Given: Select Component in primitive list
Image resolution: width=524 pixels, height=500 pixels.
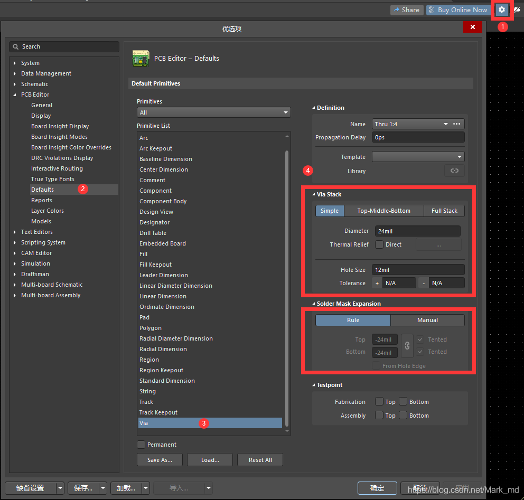Looking at the screenshot, I should click(x=155, y=191).
